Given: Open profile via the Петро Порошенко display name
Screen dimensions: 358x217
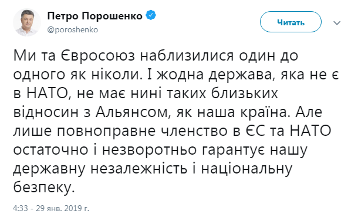Looking at the screenshot, I should [94, 16].
